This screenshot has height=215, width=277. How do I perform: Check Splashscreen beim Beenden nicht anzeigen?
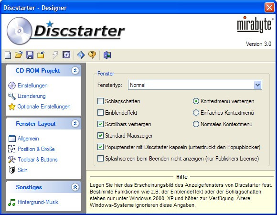(x=100, y=159)
